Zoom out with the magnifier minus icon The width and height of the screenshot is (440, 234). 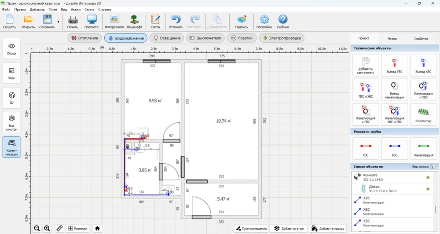pyautogui.click(x=37, y=228)
